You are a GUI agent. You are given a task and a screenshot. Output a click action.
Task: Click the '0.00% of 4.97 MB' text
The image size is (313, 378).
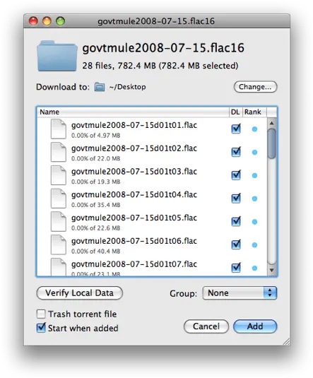95,136
